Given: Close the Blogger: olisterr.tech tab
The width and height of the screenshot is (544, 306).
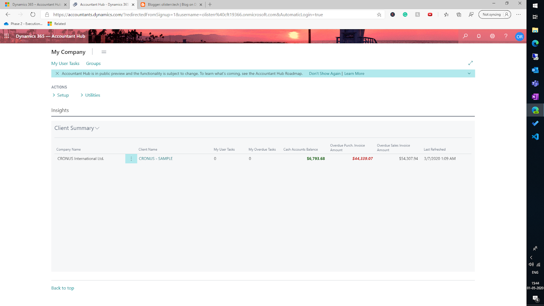Looking at the screenshot, I should (x=201, y=4).
